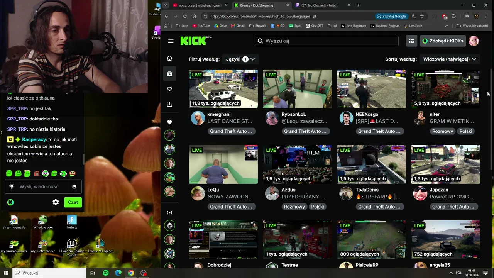Click the Windows taskbar Wyszukaj search box
Image resolution: width=494 pixels, height=278 pixels.
(x=49, y=273)
